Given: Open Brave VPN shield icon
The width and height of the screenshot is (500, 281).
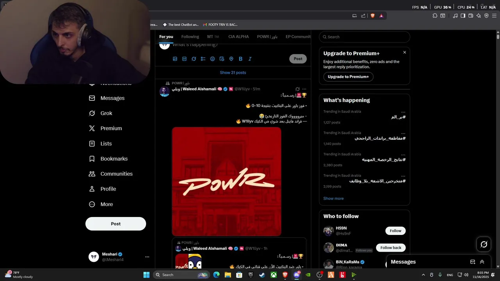Looking at the screenshot, I should tap(486, 16).
